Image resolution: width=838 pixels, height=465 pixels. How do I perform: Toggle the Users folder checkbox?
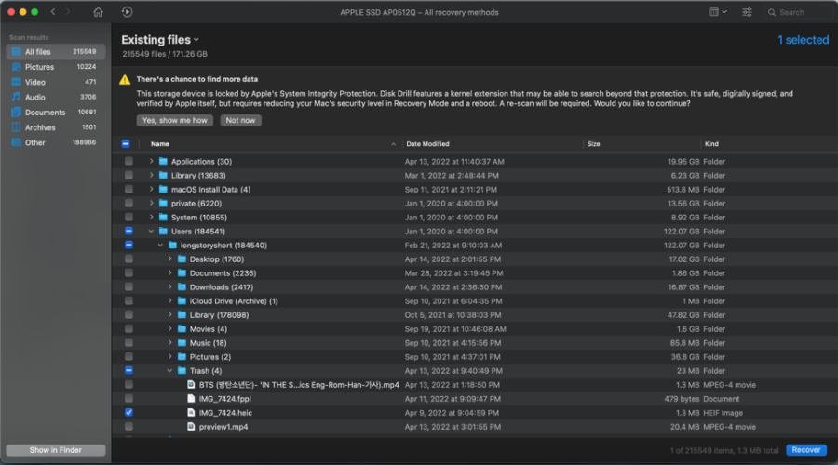[x=128, y=232]
